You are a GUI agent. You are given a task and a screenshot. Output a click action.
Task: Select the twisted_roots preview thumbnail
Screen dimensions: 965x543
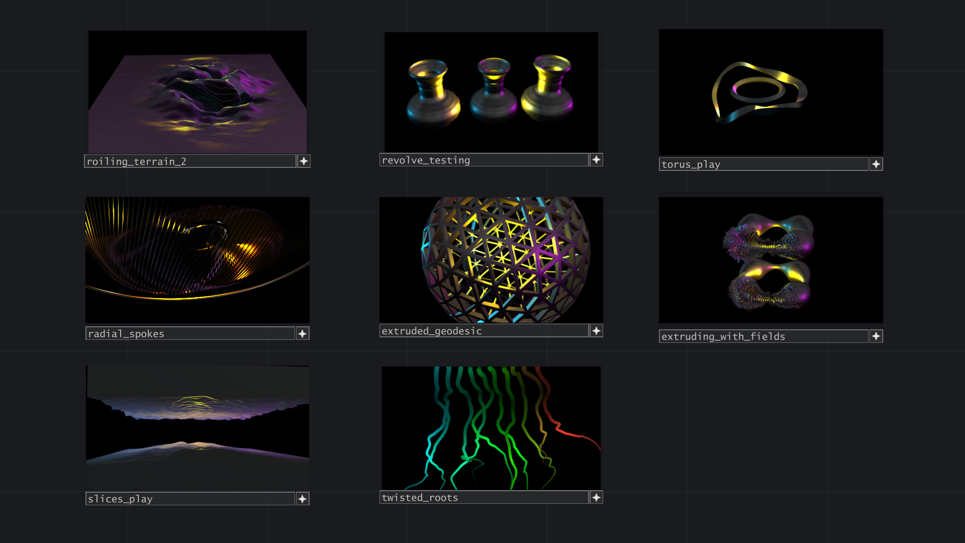[491, 428]
